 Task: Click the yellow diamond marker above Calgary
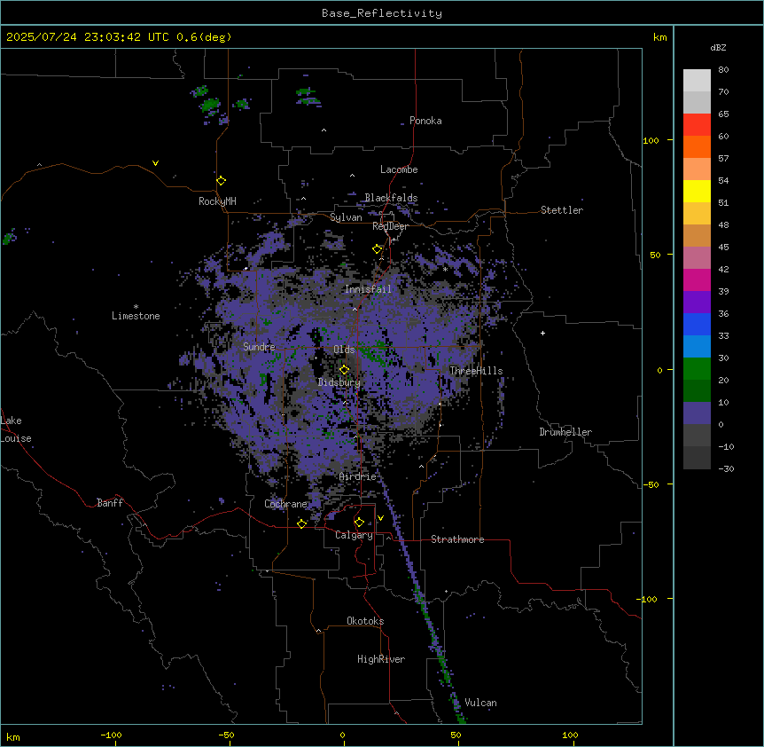[359, 523]
